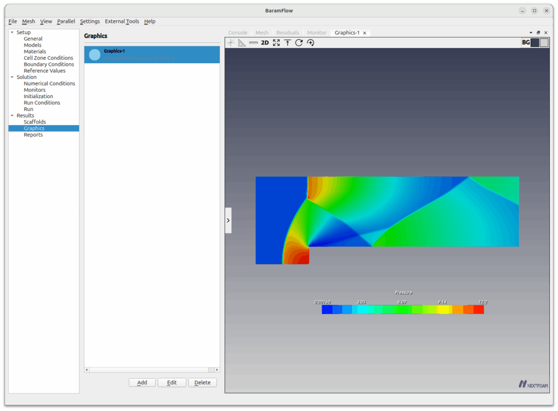Open the Parallel menu
The image size is (558, 411).
coord(66,21)
